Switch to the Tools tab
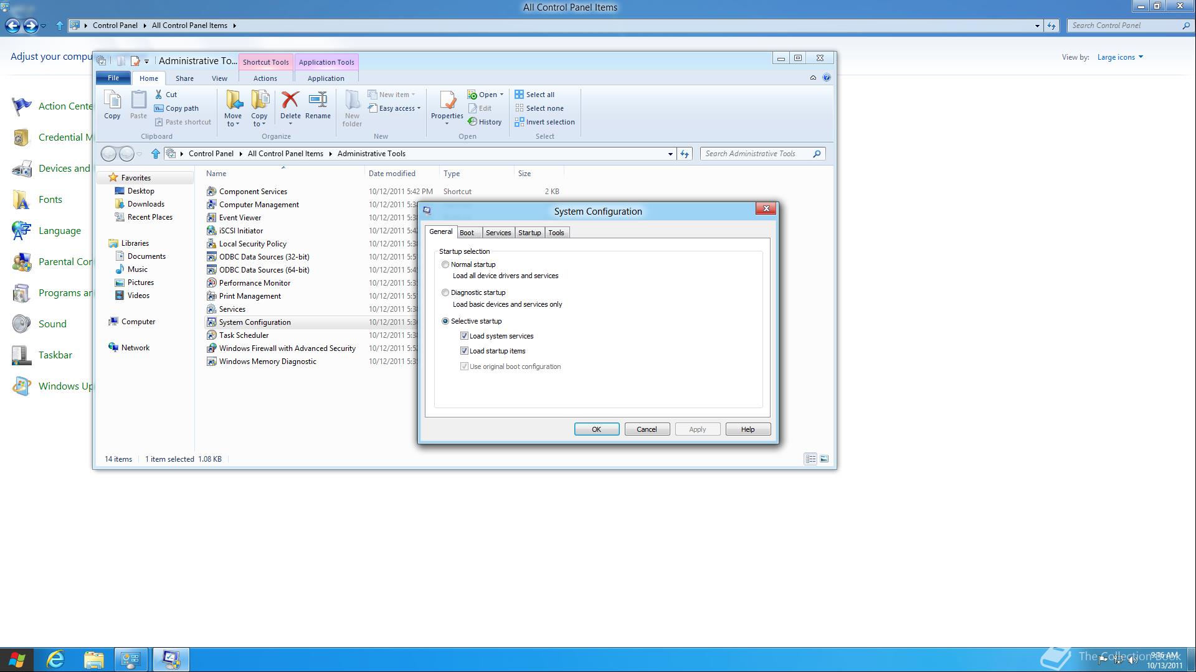1196x672 pixels. click(556, 233)
